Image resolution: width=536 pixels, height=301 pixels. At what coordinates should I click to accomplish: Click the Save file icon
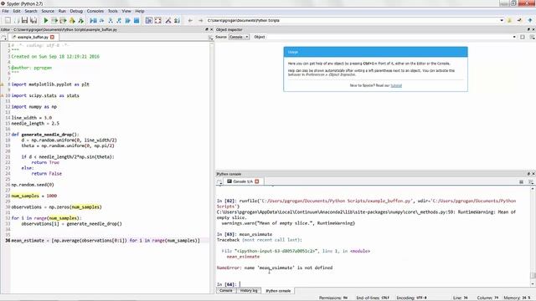pos(24,20)
